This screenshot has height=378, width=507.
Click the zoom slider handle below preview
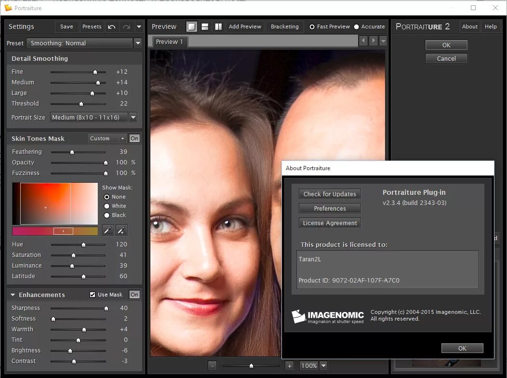tap(251, 366)
